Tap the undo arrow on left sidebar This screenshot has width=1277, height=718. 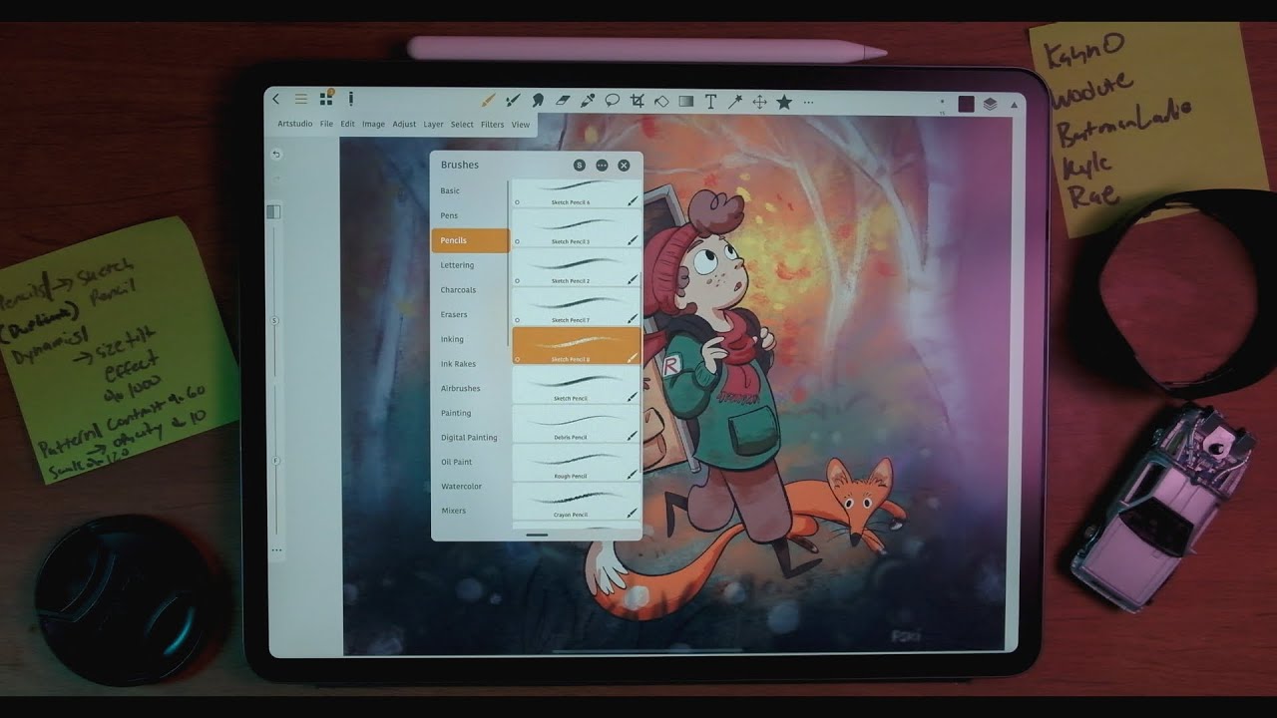tap(276, 155)
